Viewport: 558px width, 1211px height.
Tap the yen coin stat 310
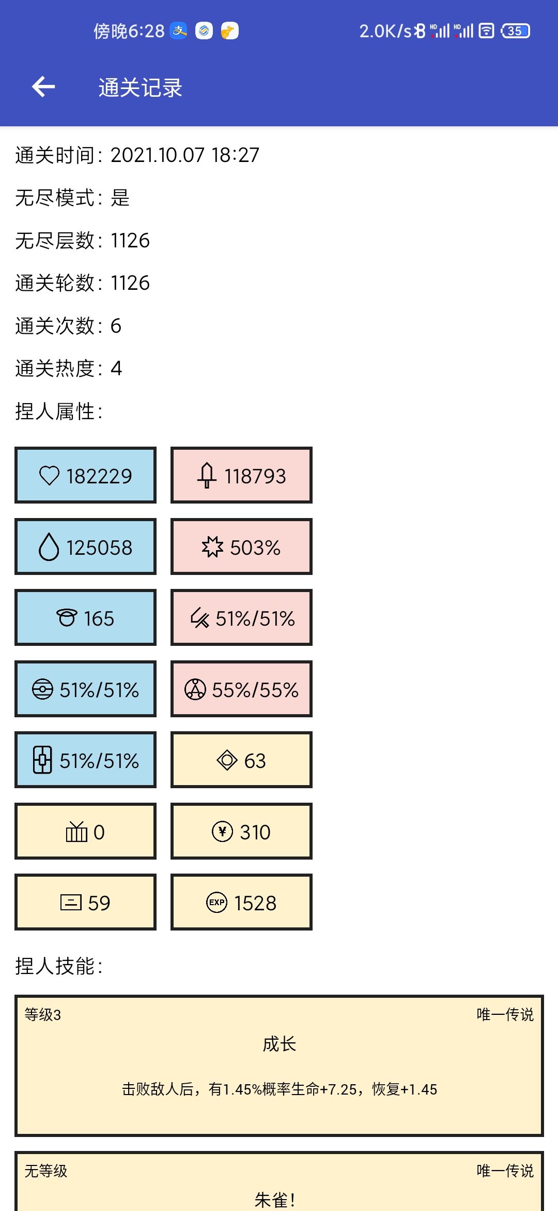click(241, 831)
